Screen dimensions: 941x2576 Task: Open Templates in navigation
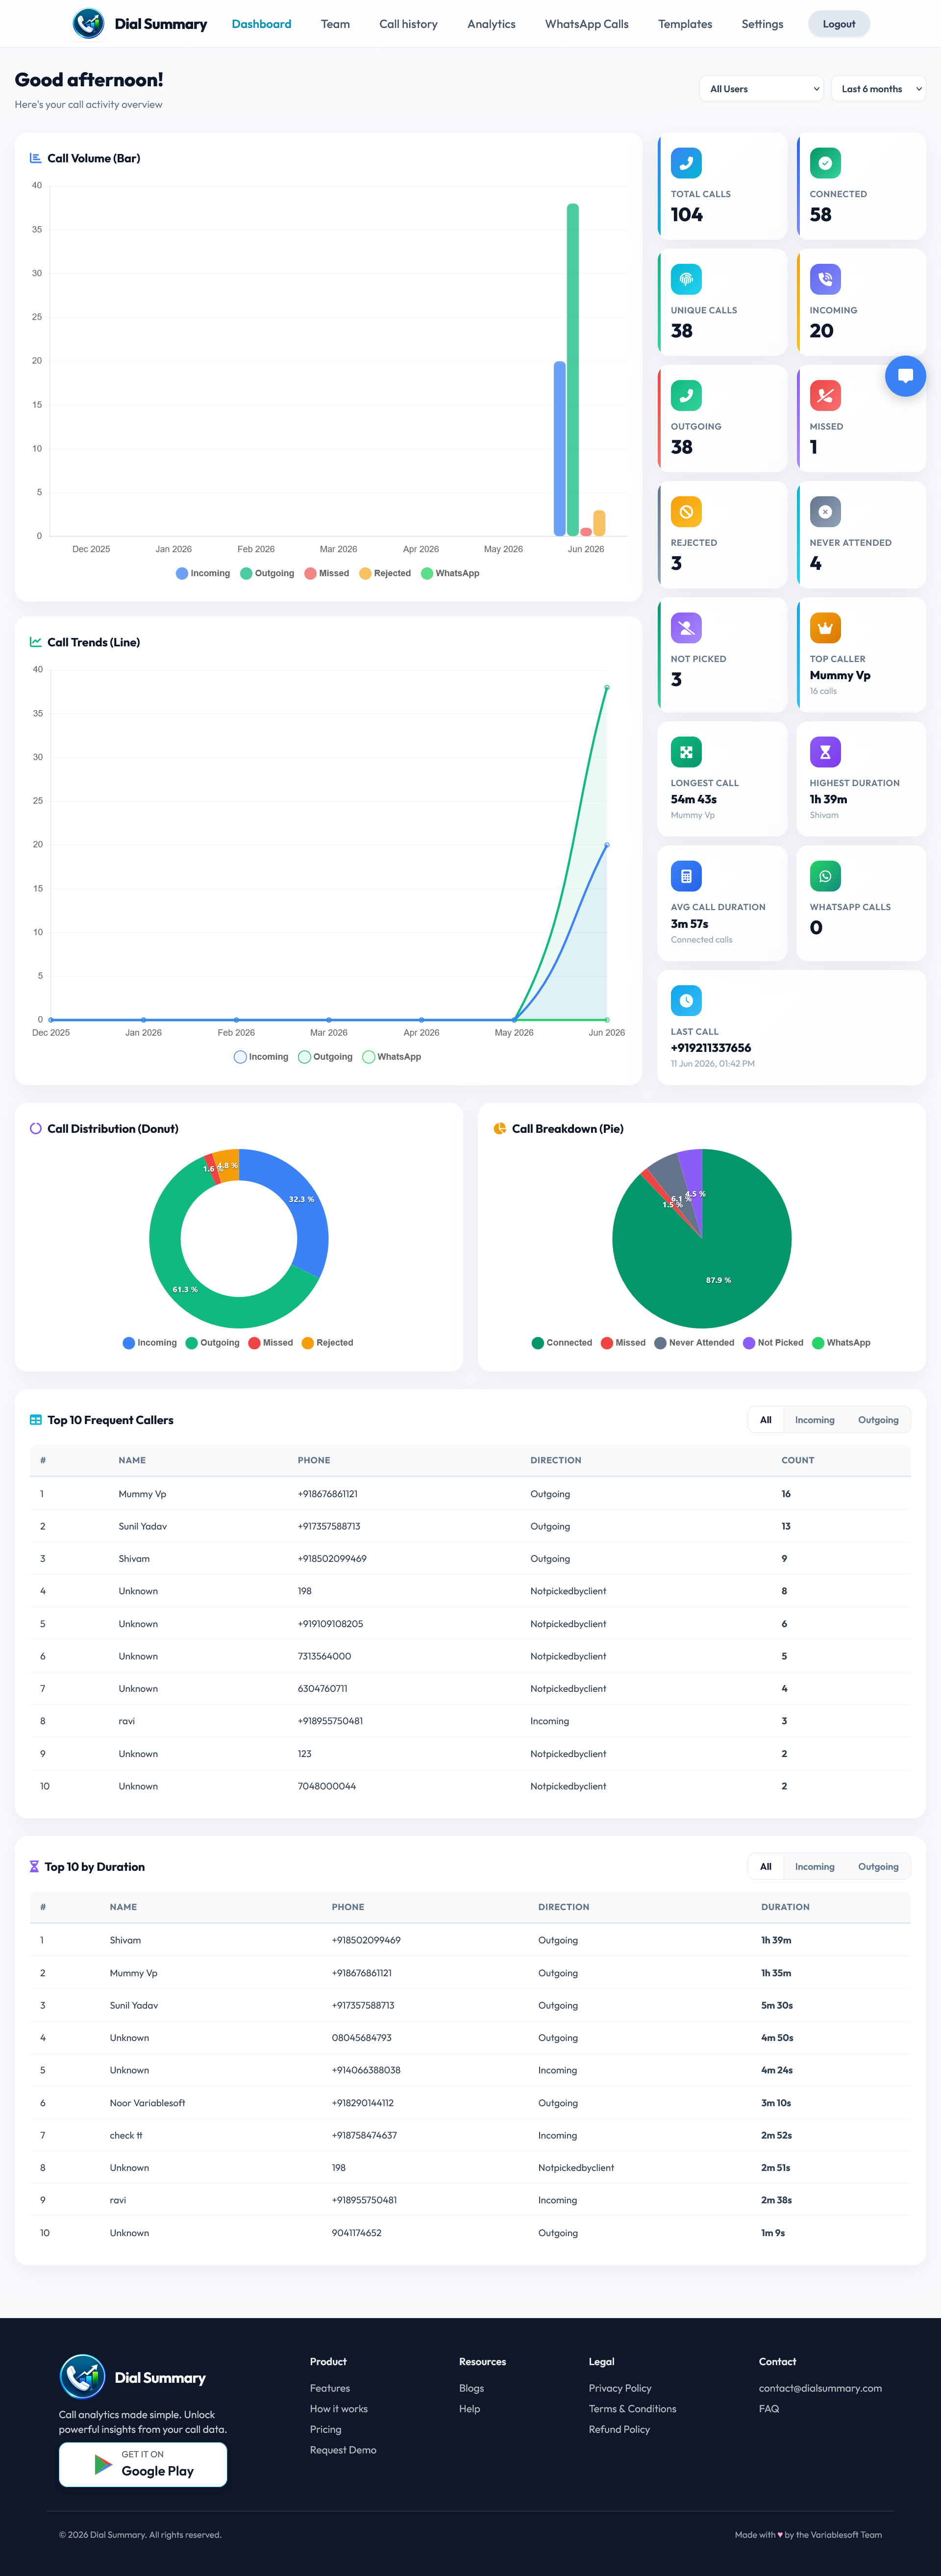(685, 24)
